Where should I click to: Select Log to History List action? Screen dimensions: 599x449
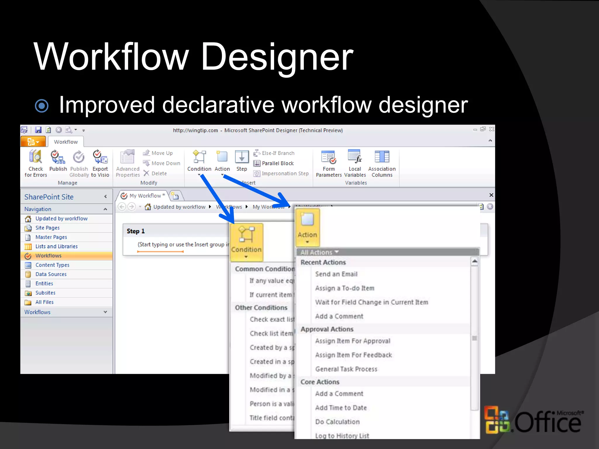(x=342, y=435)
